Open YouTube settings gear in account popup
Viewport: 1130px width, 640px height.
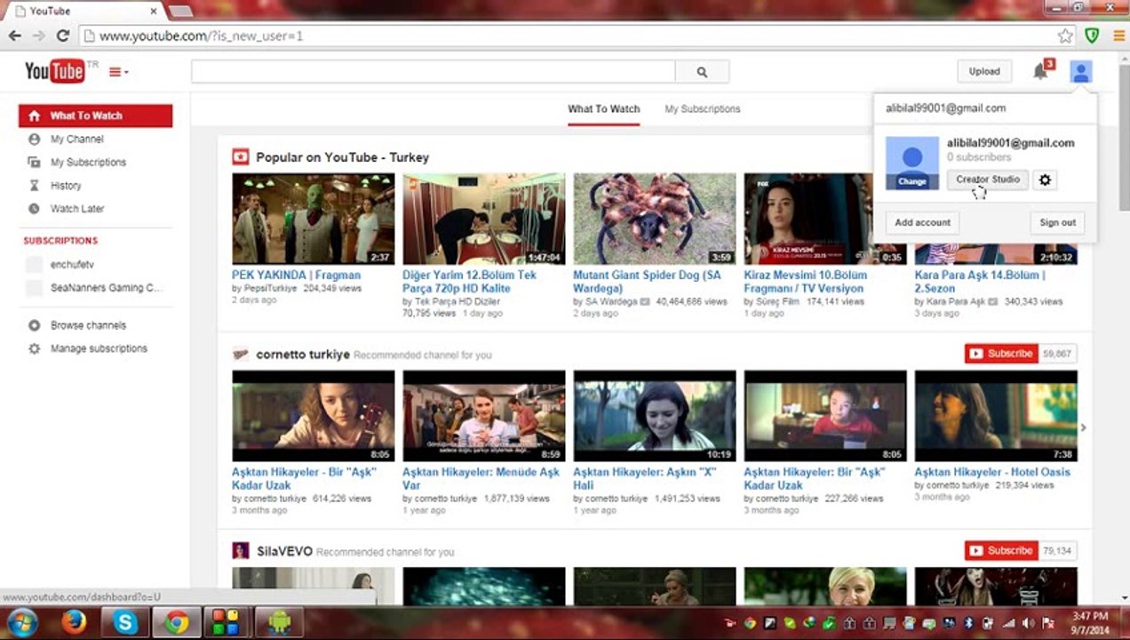click(1045, 180)
